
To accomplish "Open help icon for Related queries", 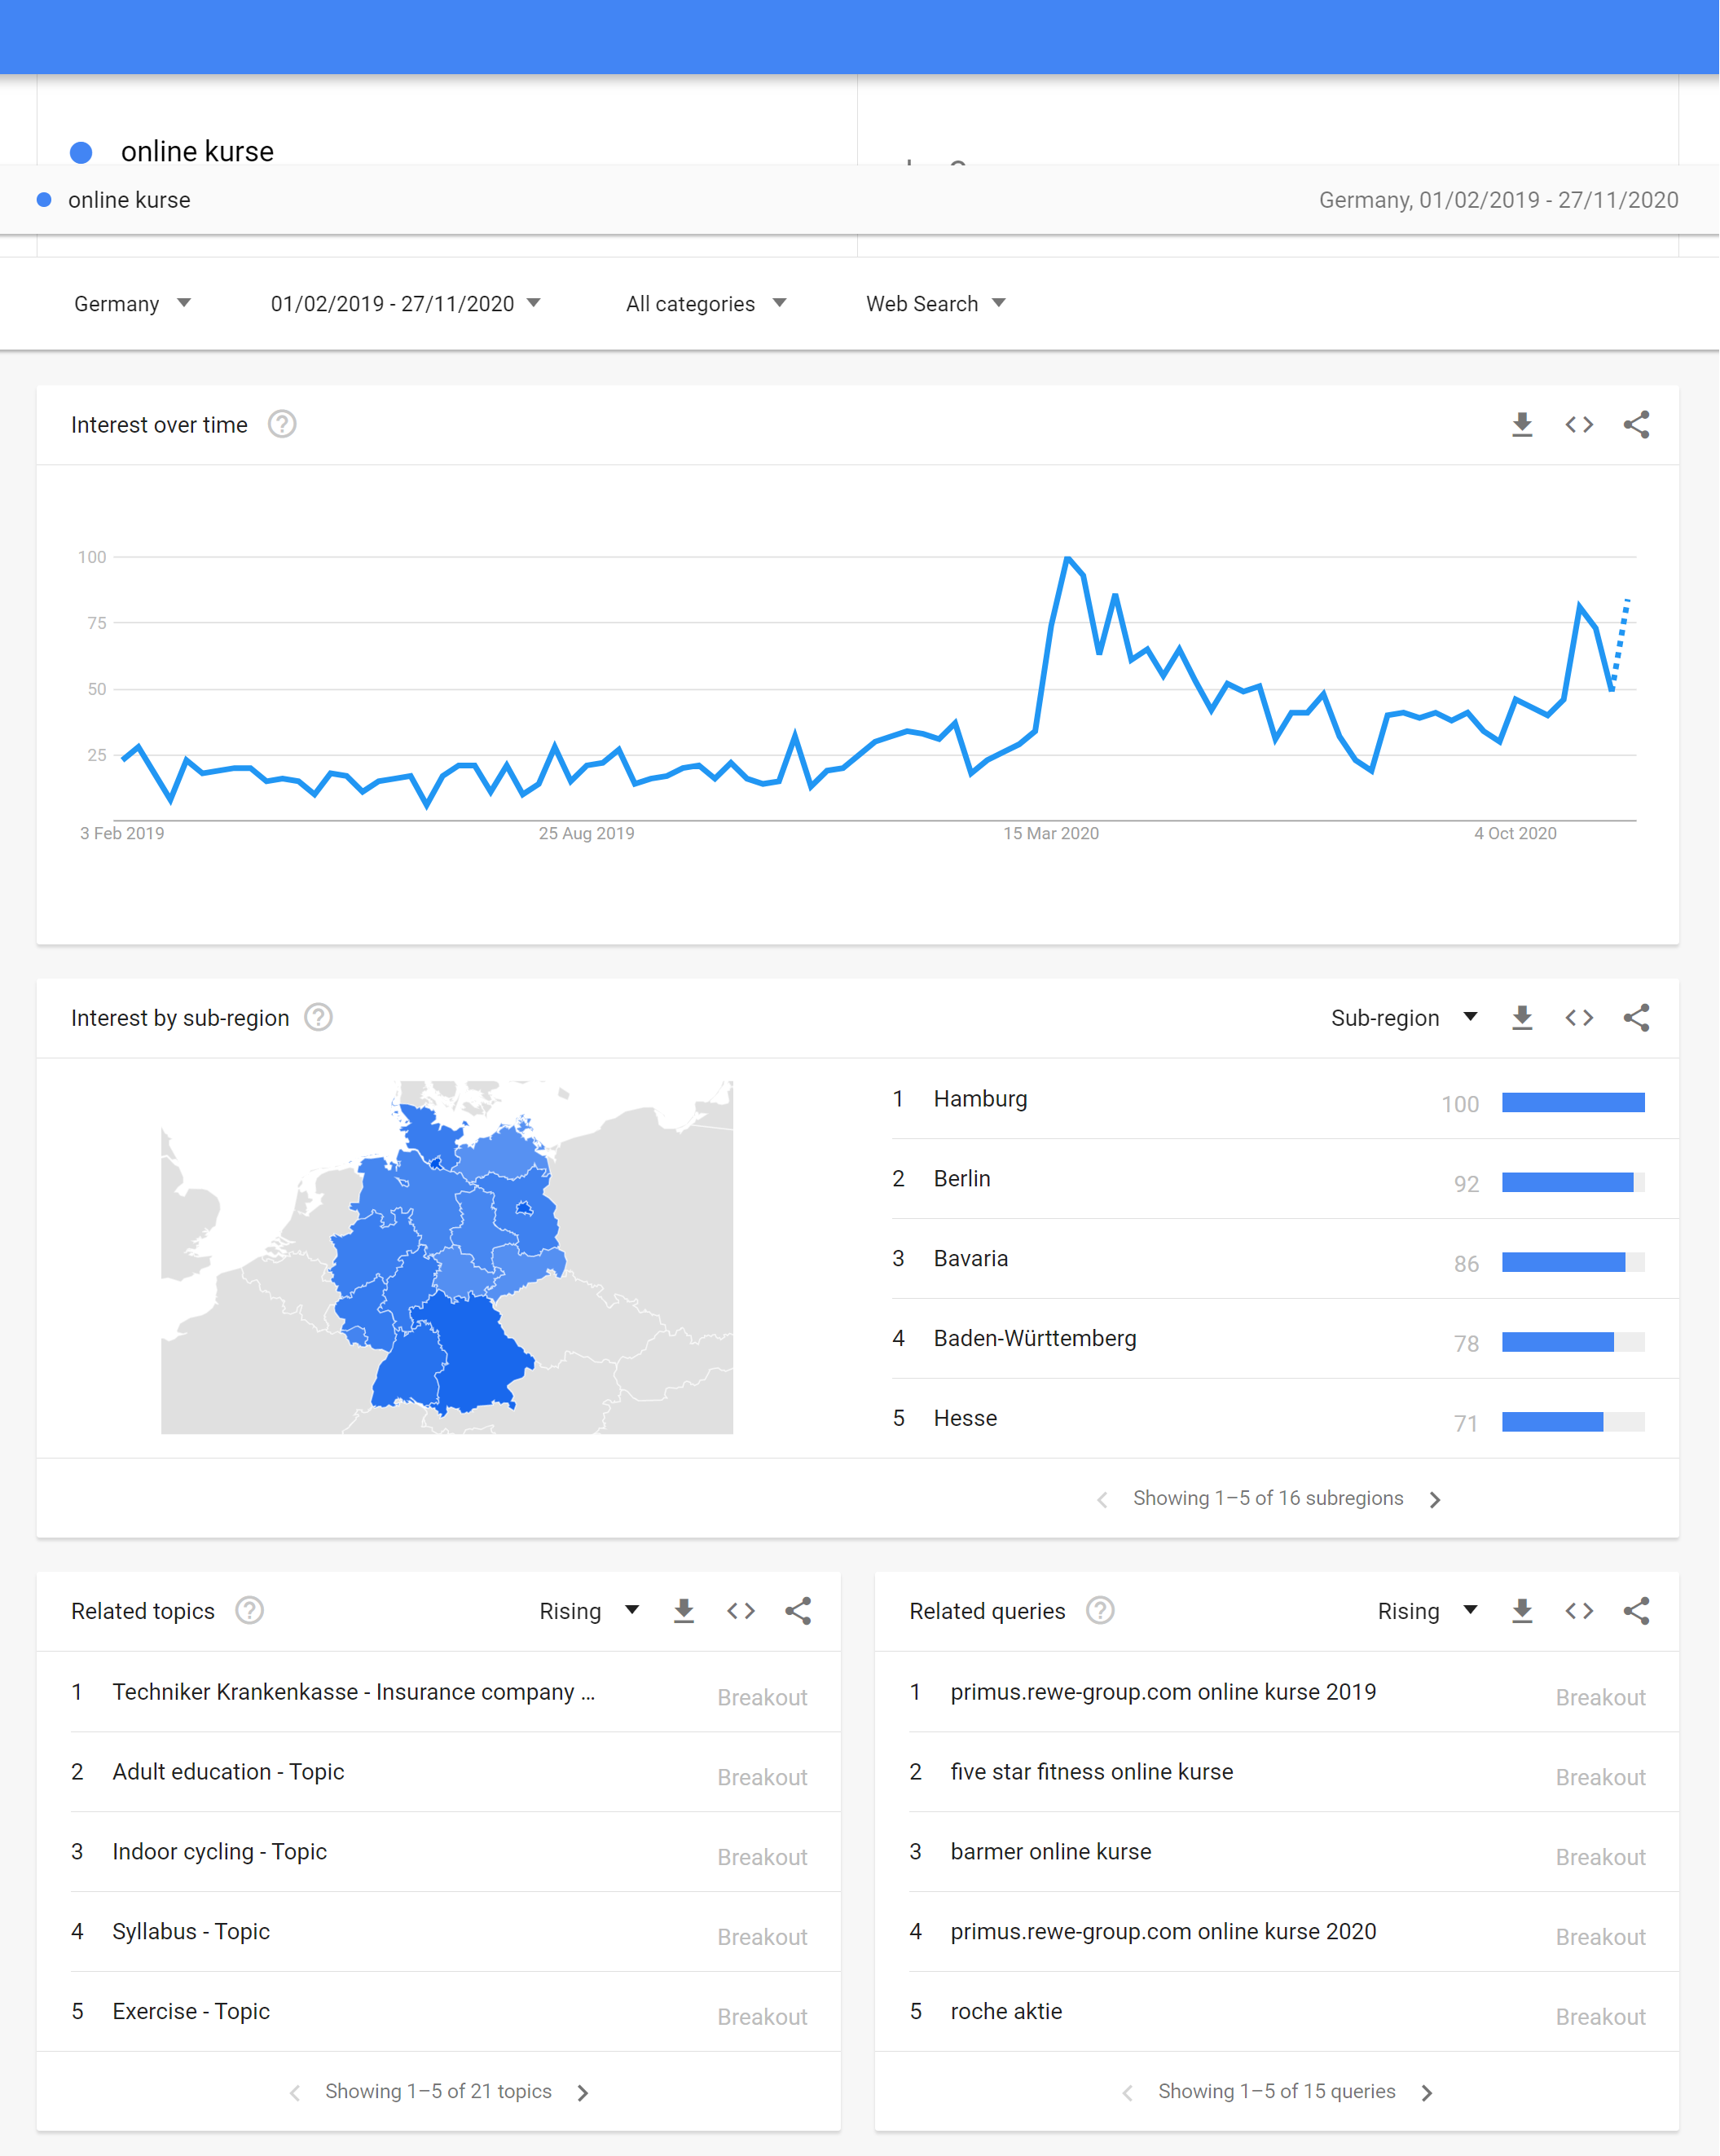I will [x=1100, y=1611].
